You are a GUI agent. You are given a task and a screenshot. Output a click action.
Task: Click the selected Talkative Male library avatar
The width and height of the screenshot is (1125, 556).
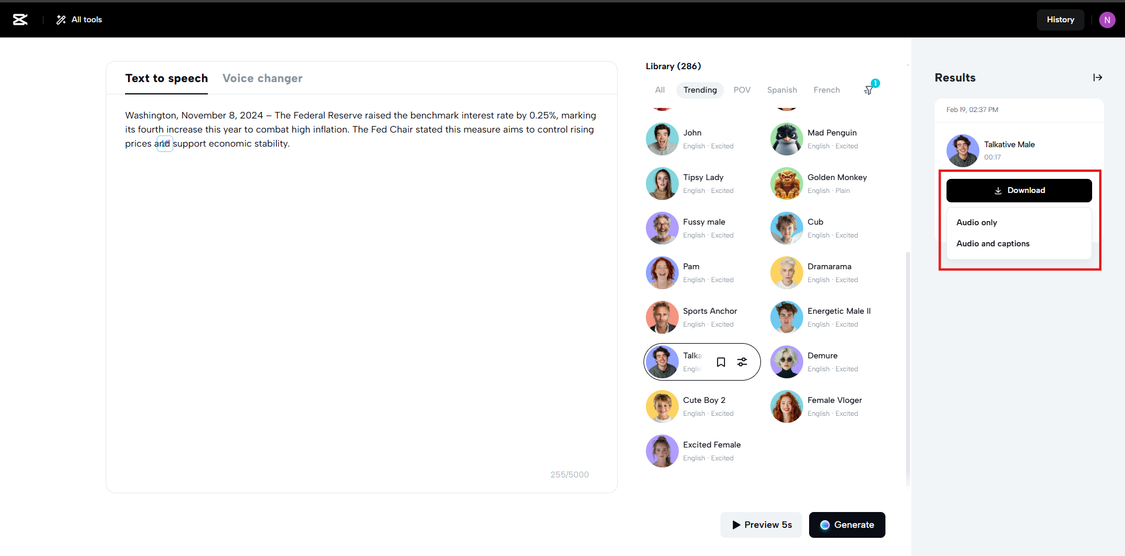[x=662, y=362]
